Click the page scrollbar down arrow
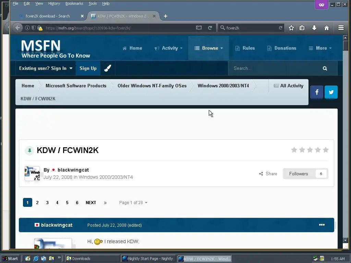This screenshot has height=263, width=351. (x=345, y=240)
